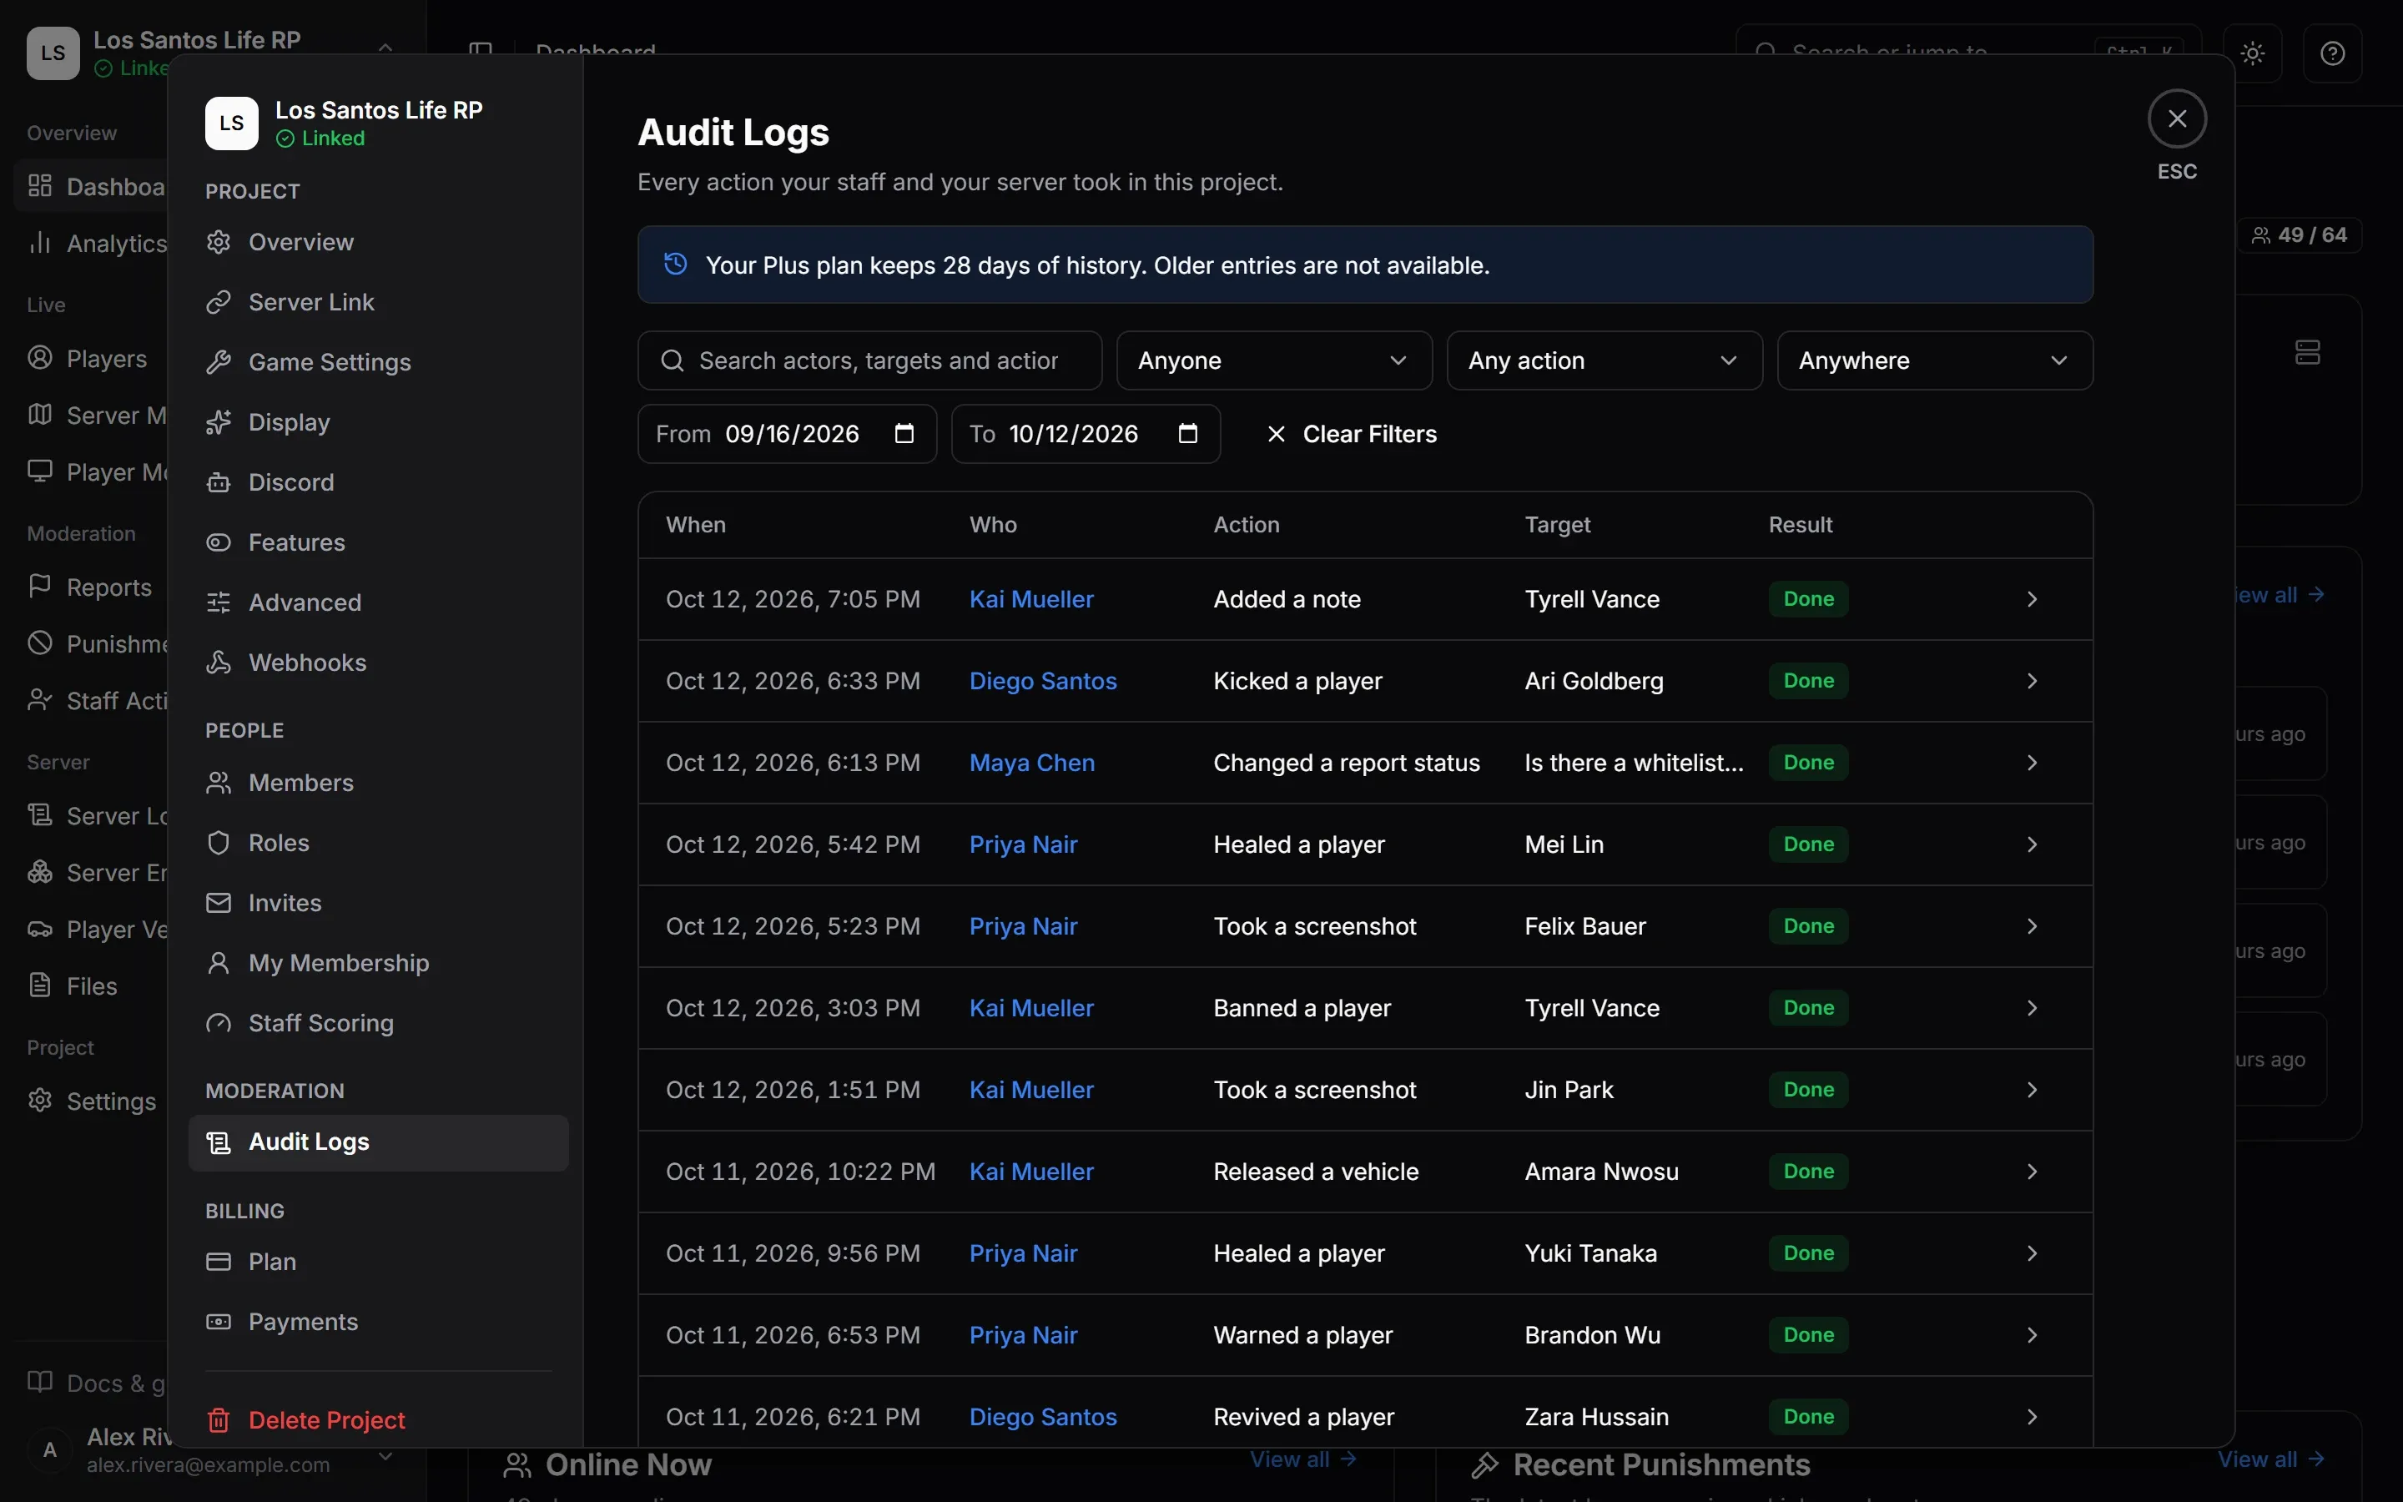Click the Oct 11, 2026, 9:56 PM timestamp
Screen dimensions: 2403x1502
tap(793, 1253)
